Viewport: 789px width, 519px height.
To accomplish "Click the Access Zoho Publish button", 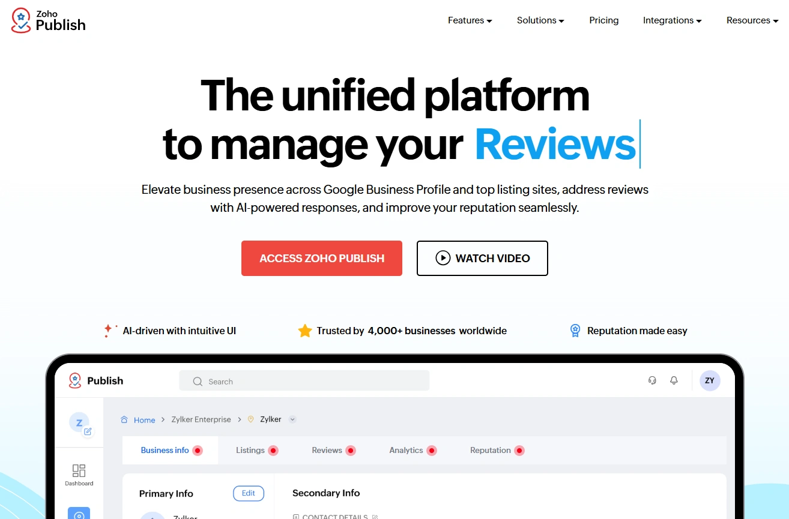I will click(x=322, y=258).
